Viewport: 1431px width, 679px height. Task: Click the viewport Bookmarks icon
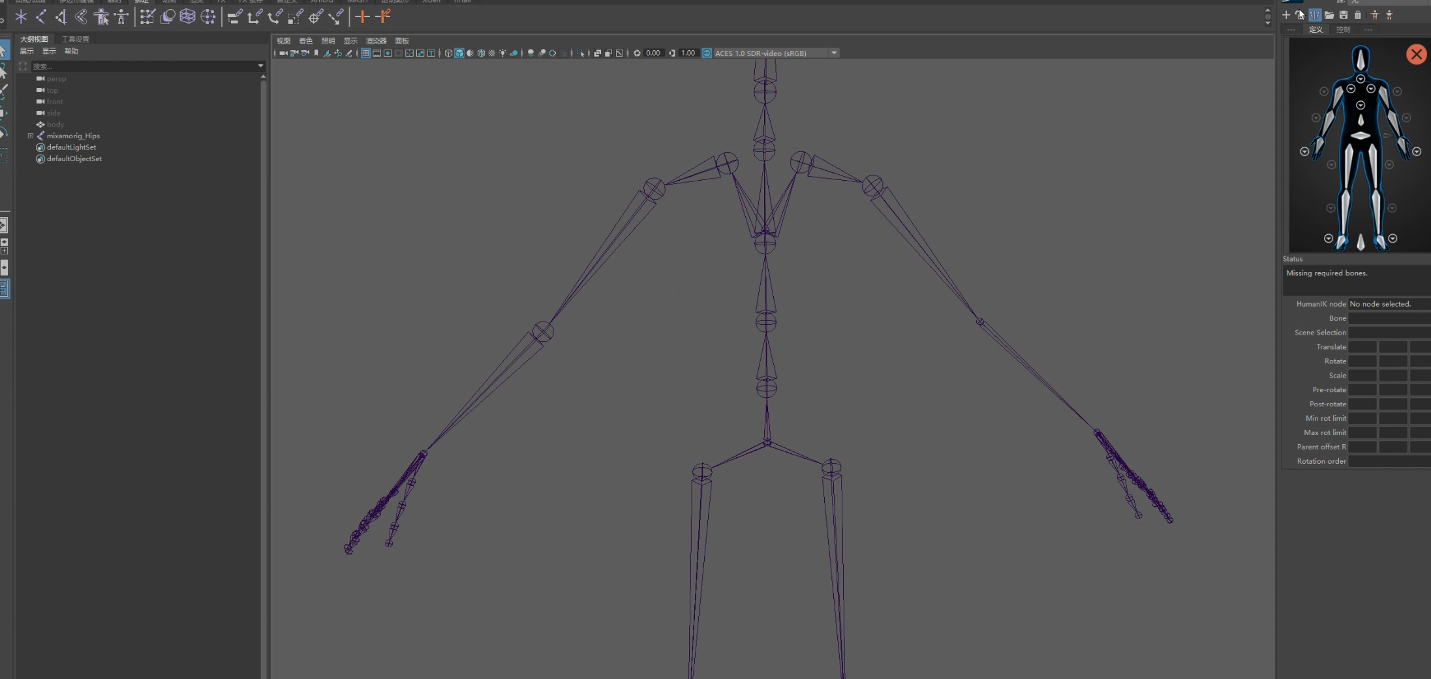point(316,53)
